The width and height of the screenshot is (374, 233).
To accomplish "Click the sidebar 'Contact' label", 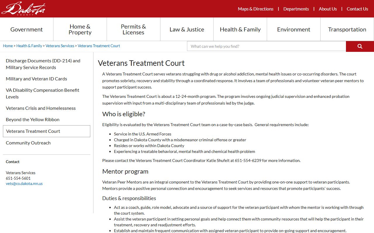I will tap(13, 162).
